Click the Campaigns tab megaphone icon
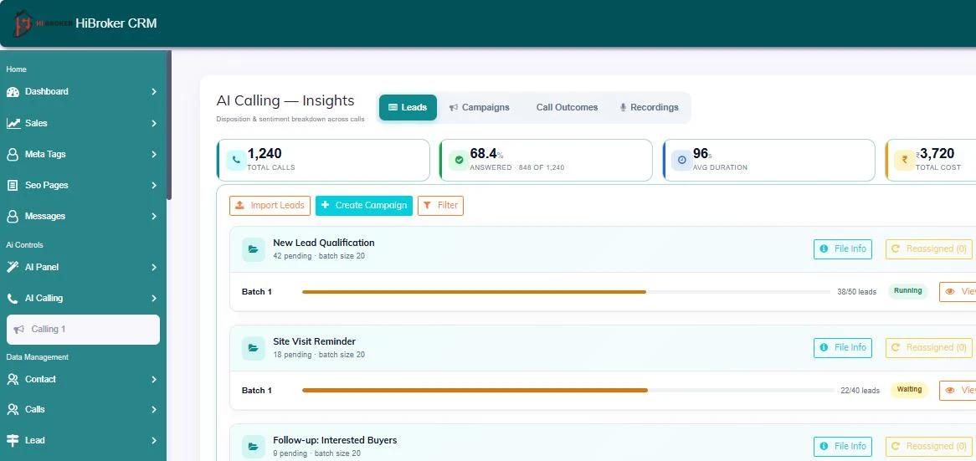Viewport: 976px width, 461px height. coord(454,108)
